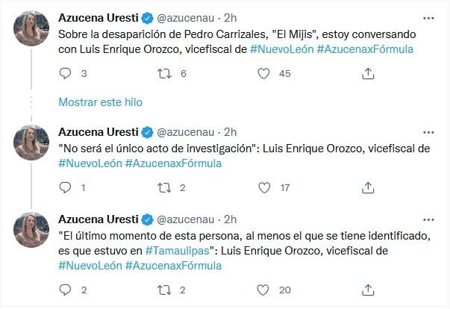Viewport: 450px width, 309px height.
Task: Like the tweet with 20 likes
Action: point(263,290)
